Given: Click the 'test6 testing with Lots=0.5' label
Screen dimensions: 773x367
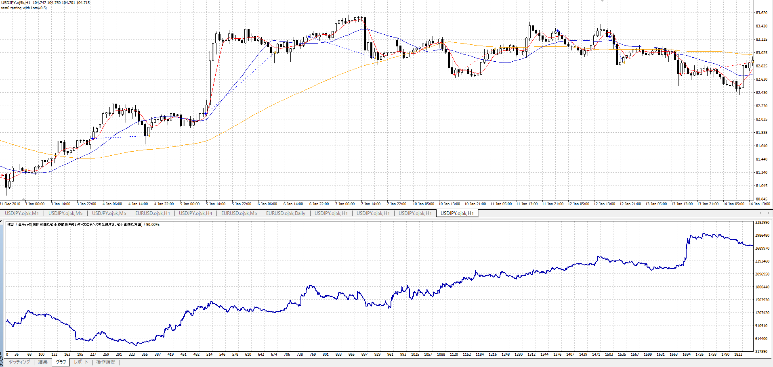Looking at the screenshot, I should point(24,8).
